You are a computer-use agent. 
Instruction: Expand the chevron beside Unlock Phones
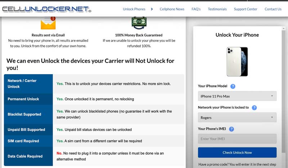pyautogui.click(x=152, y=9)
